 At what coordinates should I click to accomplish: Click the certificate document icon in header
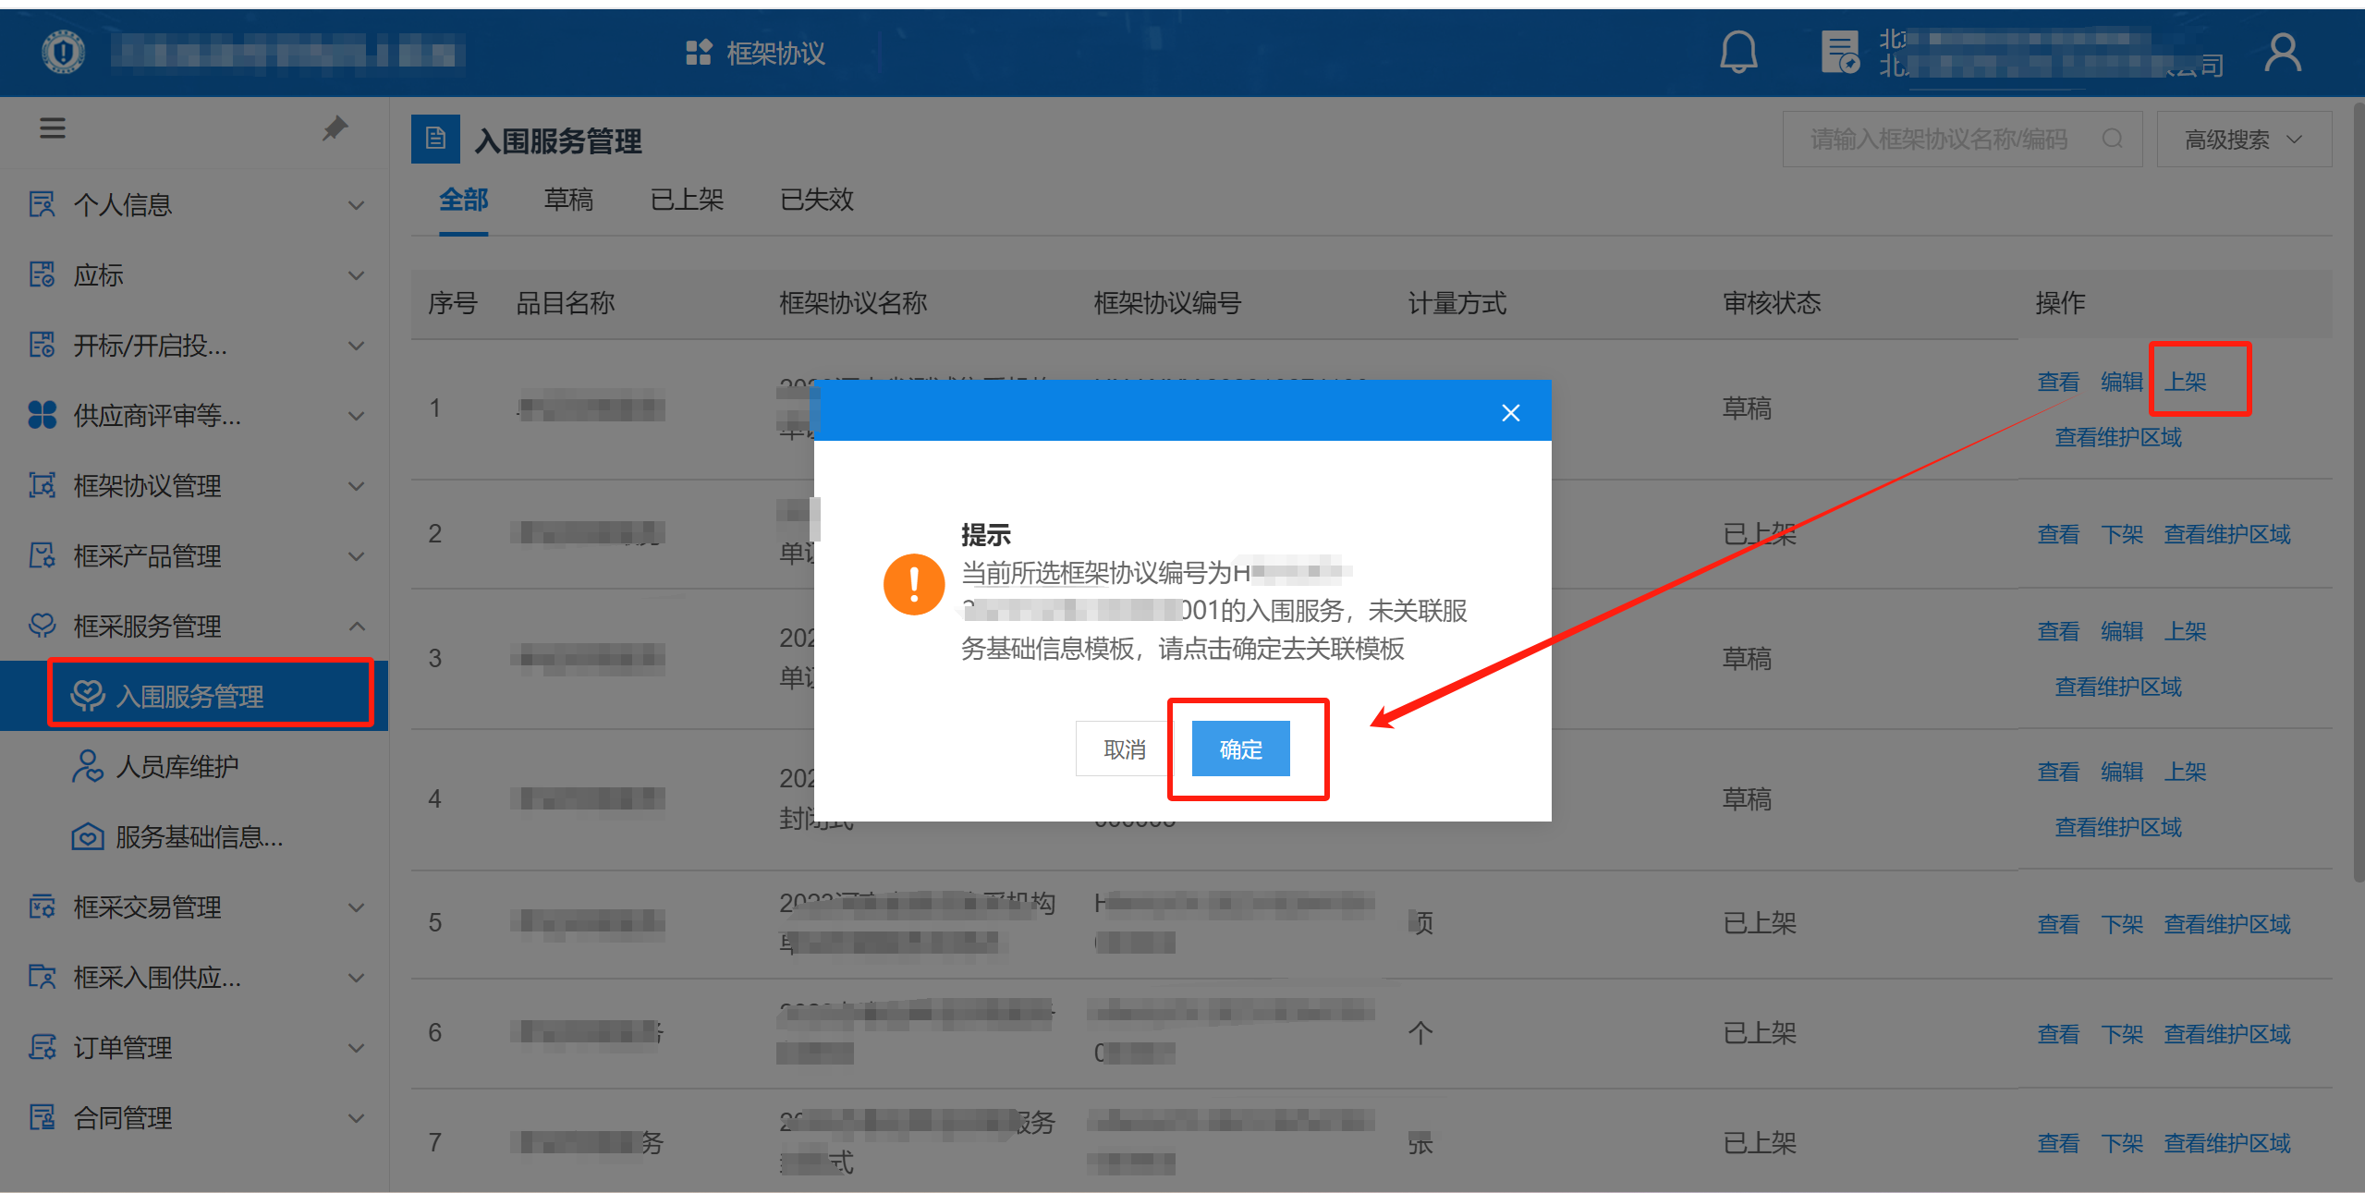pos(1839,52)
